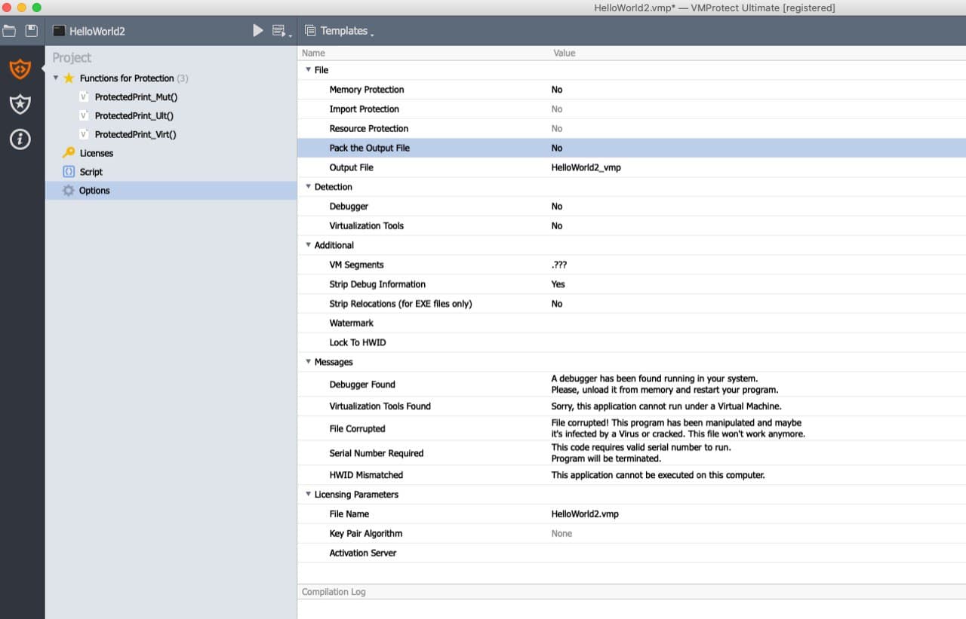Image resolution: width=966 pixels, height=619 pixels.
Task: Click the Project panel heading
Action: pyautogui.click(x=72, y=58)
